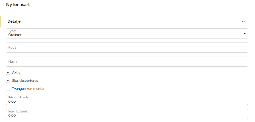Click the Internkostnad: label
This screenshot has height=122, width=255.
tap(18, 111)
